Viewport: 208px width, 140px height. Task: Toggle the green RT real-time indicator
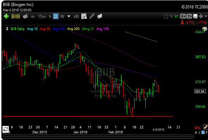pos(177,17)
